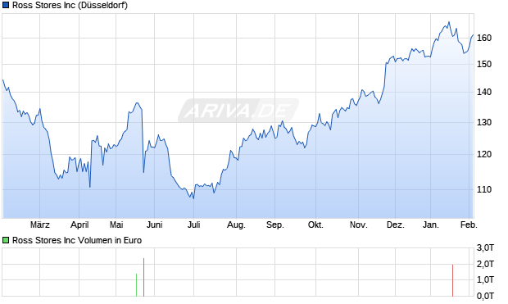Image resolution: width=508 pixels, height=304 pixels.
Task: Click the tall red volume bar before Juni
Action: click(x=143, y=277)
